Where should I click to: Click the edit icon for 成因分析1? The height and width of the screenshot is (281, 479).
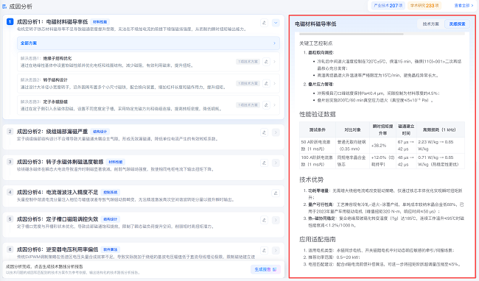[x=265, y=23]
